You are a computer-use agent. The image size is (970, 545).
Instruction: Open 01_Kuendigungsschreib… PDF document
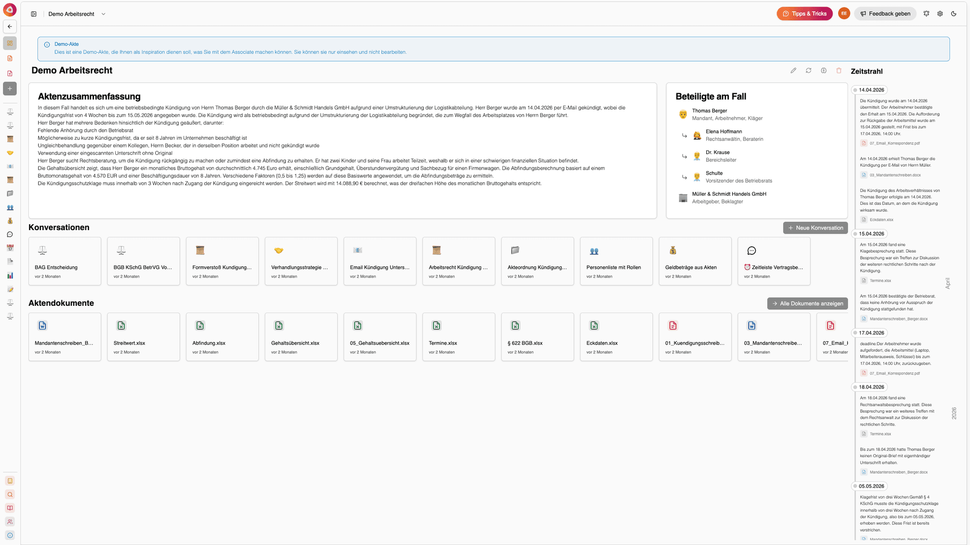695,337
